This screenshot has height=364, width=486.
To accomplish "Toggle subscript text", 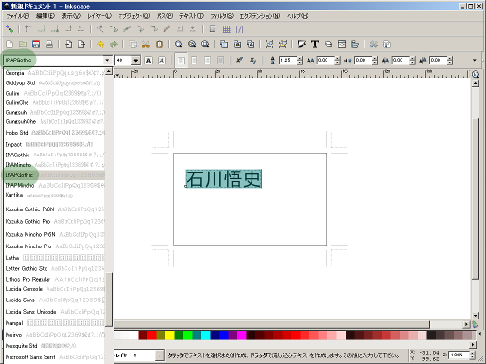I will 252,60.
